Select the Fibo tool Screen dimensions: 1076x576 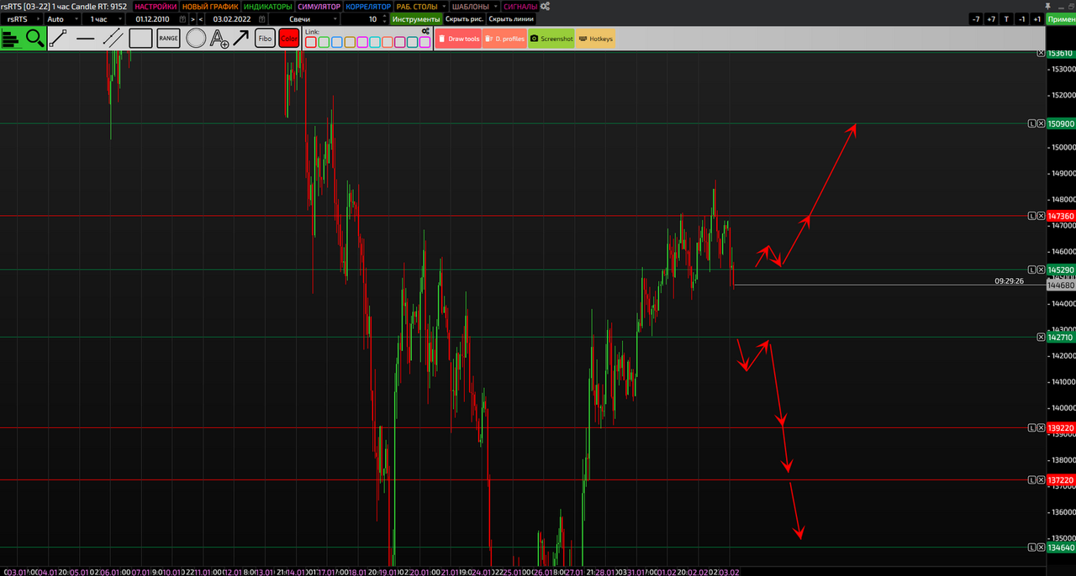[x=265, y=38]
